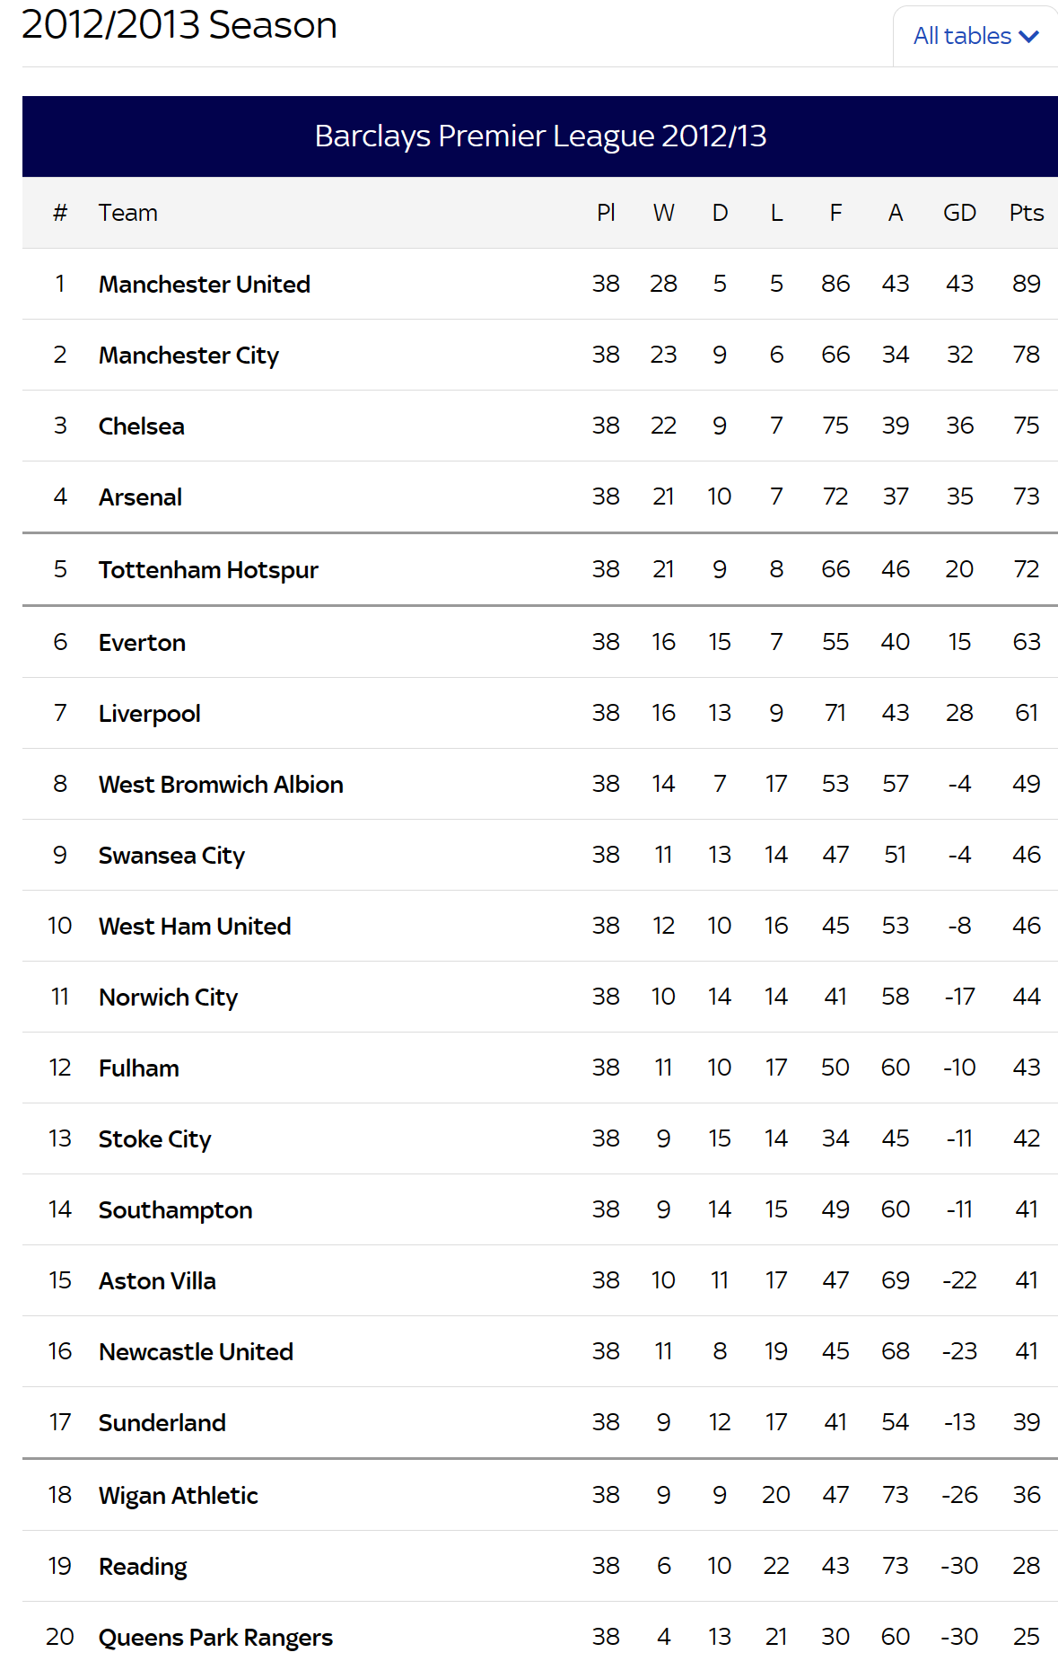Open the All tables dropdown
1058x1670 pixels.
pyautogui.click(x=975, y=36)
